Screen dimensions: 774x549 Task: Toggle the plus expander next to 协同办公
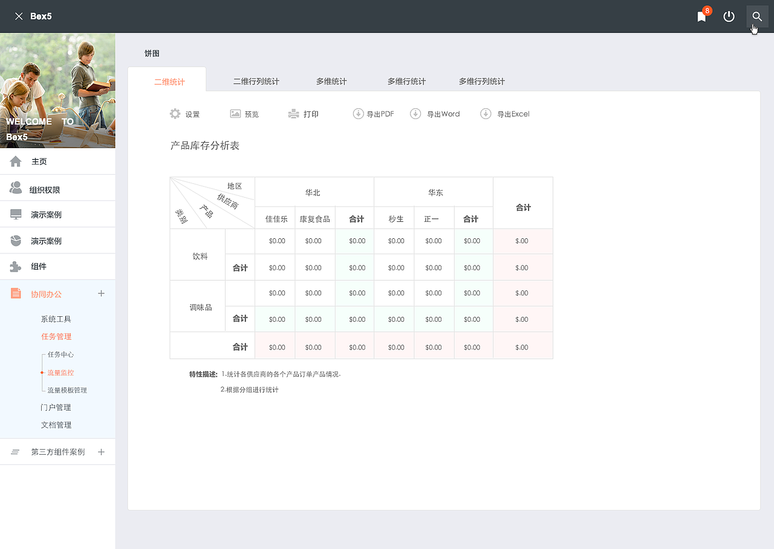[101, 293]
